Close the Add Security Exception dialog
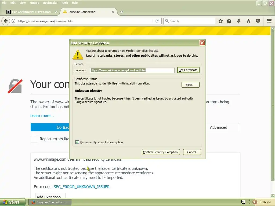The image size is (275, 206). pyautogui.click(x=202, y=43)
